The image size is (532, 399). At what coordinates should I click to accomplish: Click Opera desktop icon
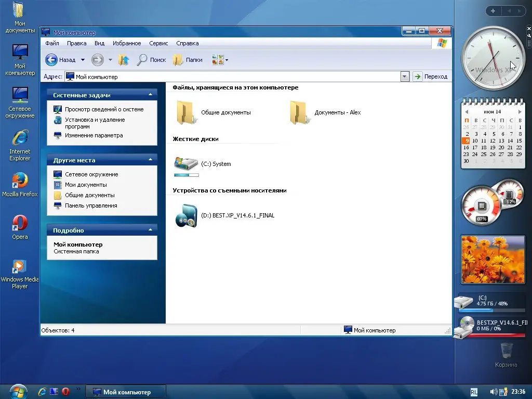pyautogui.click(x=20, y=227)
